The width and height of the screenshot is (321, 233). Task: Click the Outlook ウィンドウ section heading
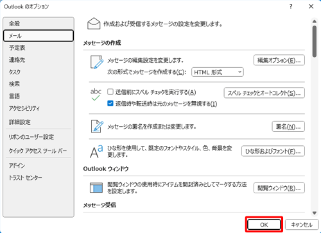point(106,169)
